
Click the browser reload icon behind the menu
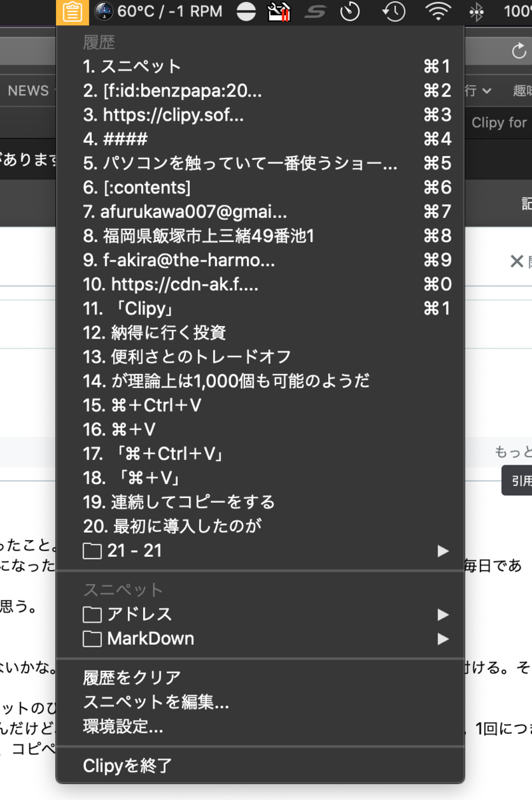pyautogui.click(x=519, y=51)
